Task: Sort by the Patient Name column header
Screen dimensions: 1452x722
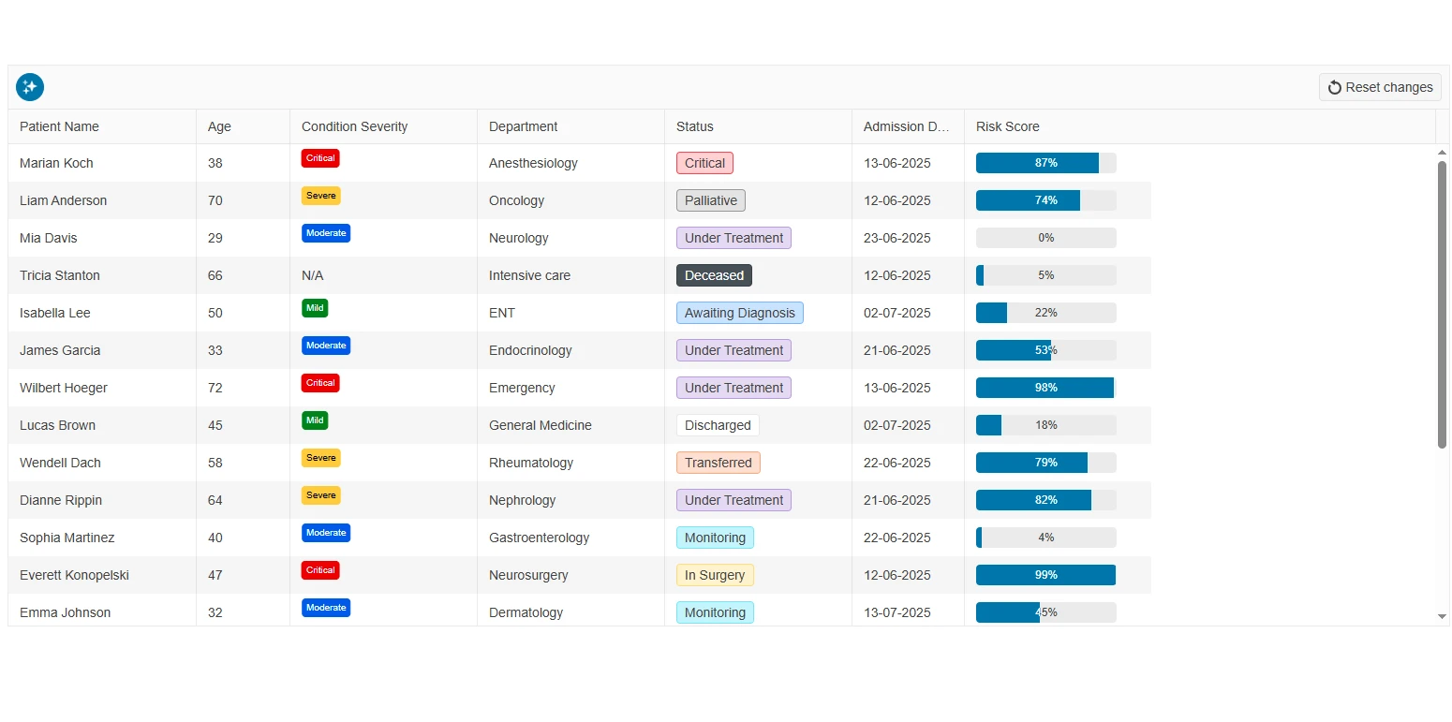Action: tap(59, 126)
